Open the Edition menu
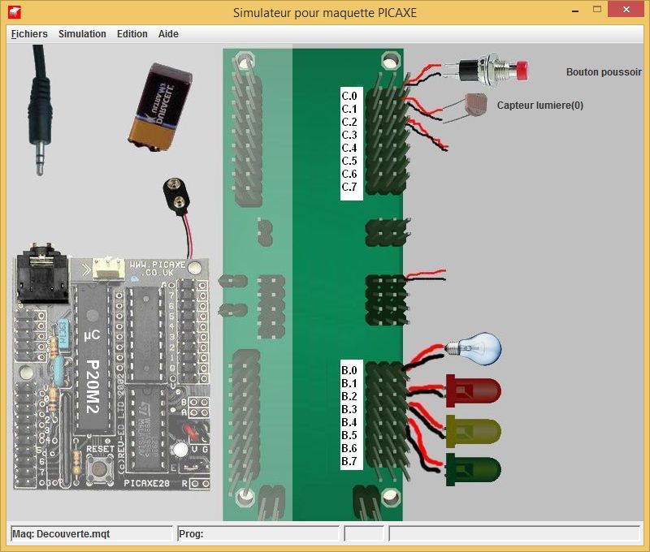 [x=132, y=34]
